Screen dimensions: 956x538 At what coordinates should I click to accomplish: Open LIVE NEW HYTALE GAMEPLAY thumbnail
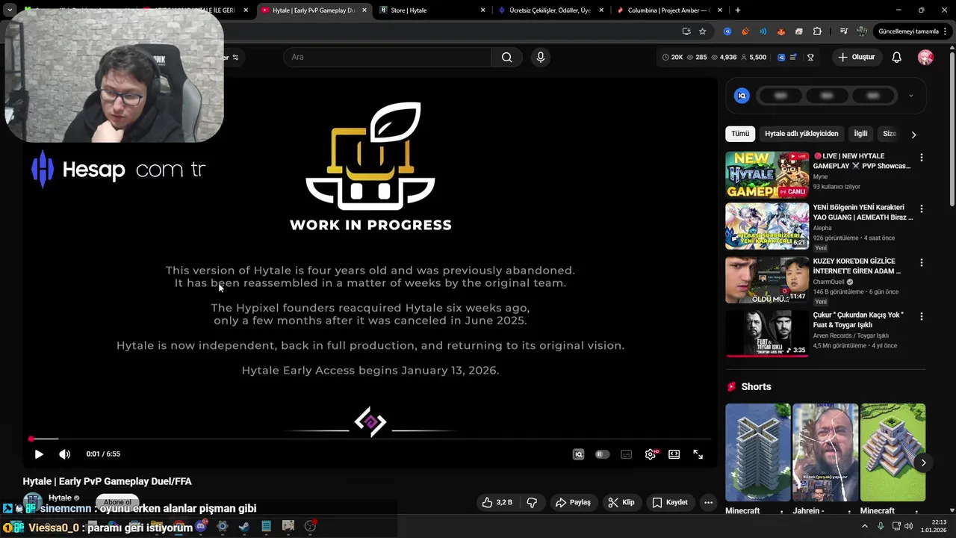767,175
